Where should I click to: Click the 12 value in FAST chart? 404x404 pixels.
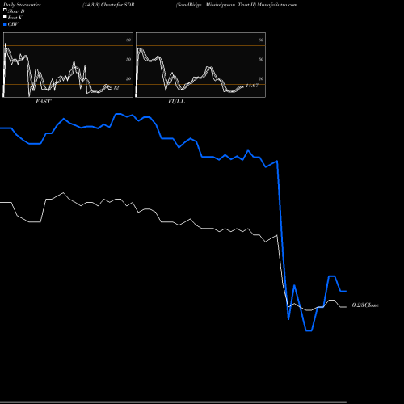tap(116, 88)
